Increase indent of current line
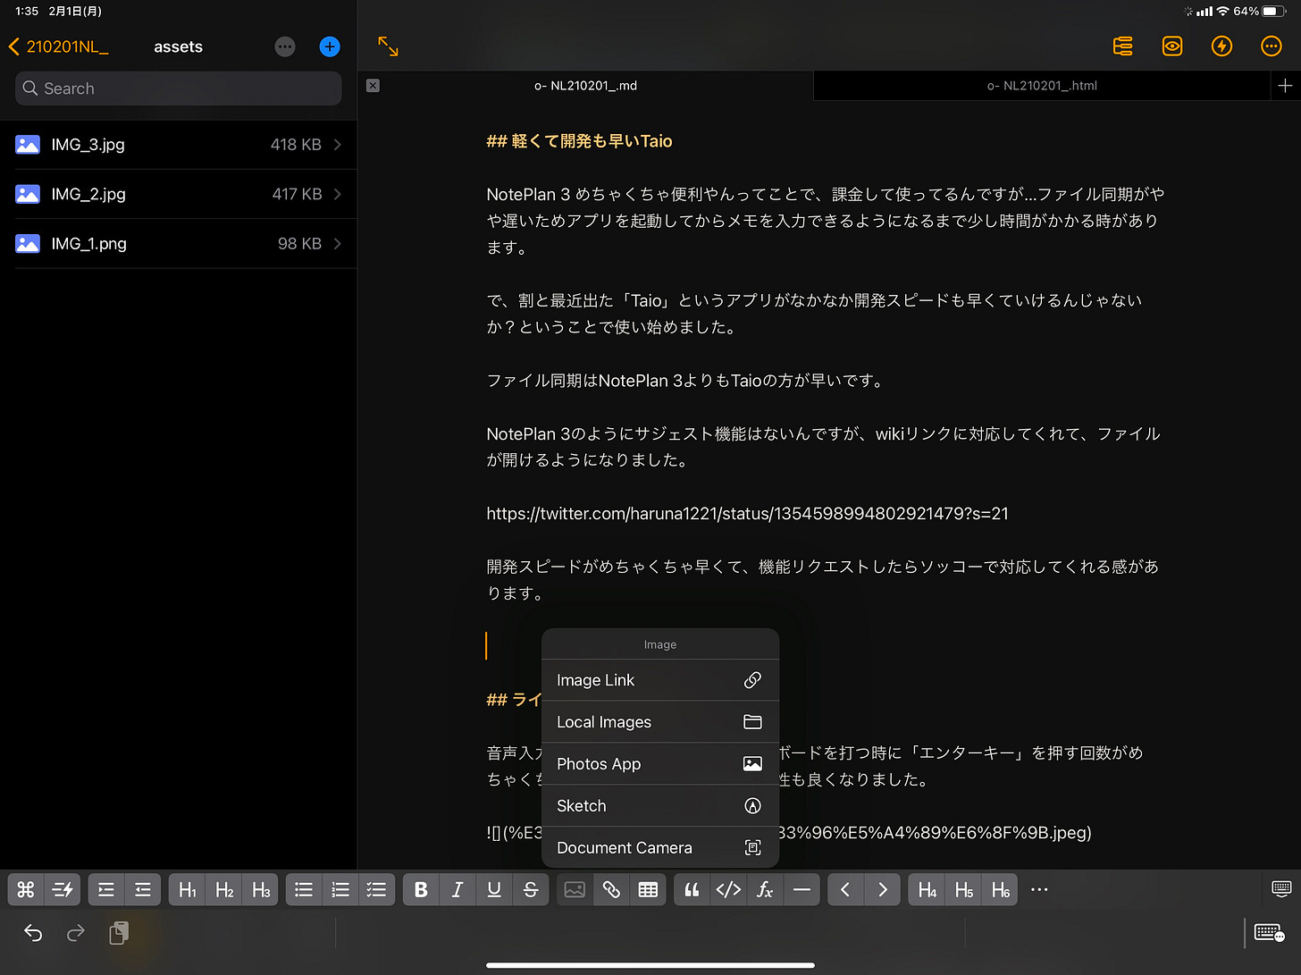The height and width of the screenshot is (975, 1301). tap(106, 889)
